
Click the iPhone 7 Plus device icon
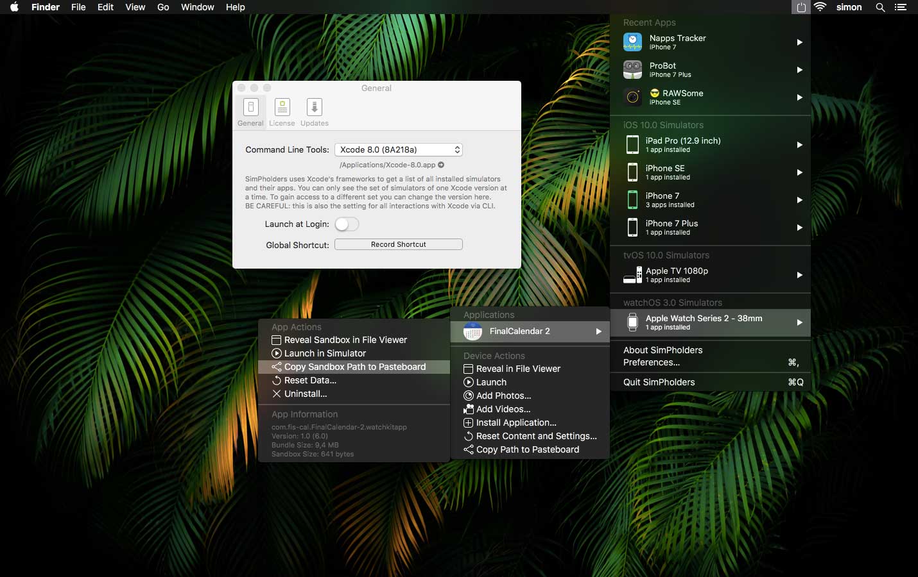(632, 228)
